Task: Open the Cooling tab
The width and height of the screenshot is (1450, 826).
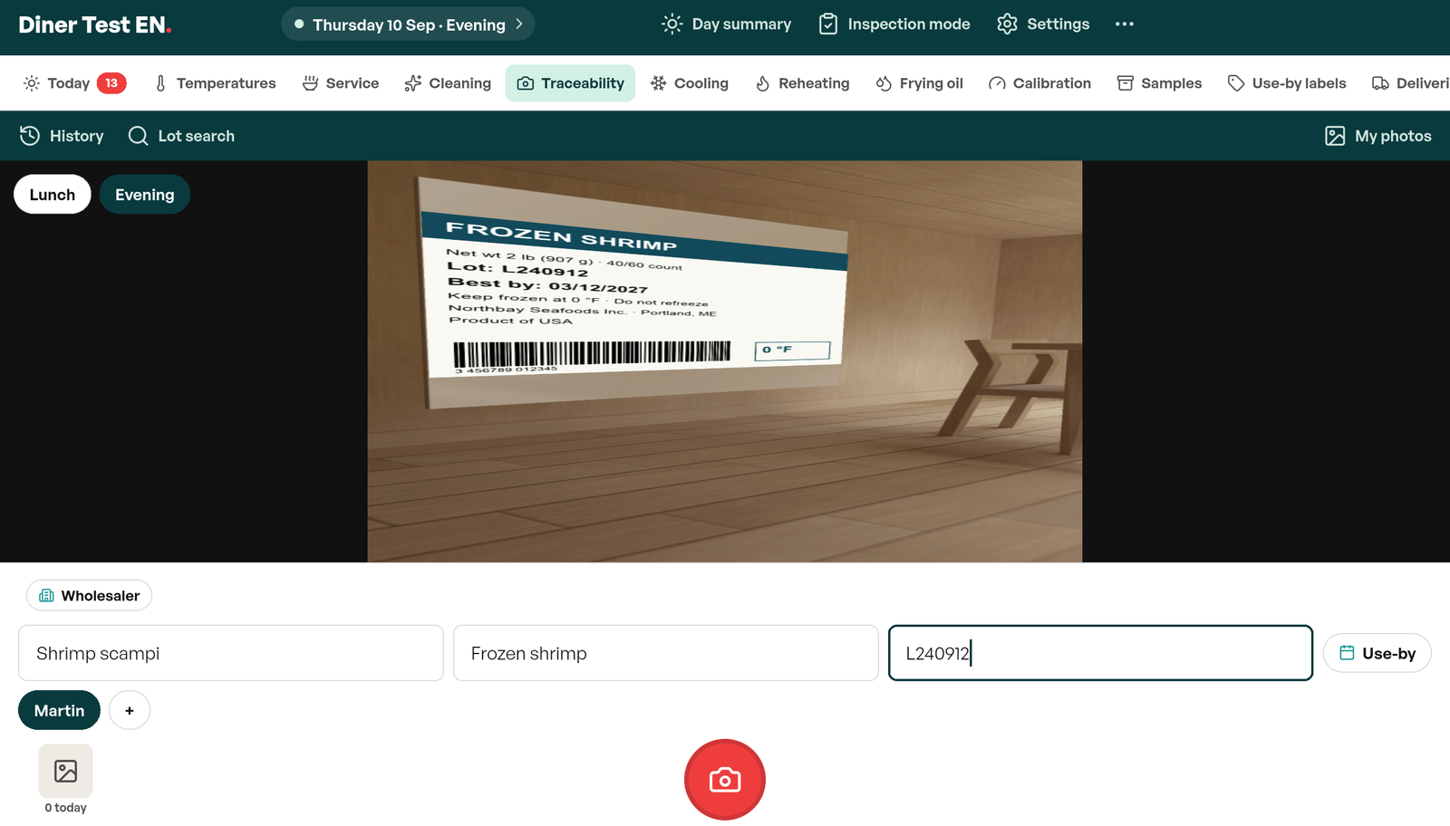Action: coord(689,83)
